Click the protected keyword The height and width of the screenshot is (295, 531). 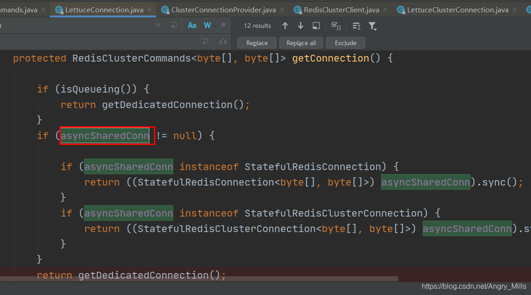39,58
